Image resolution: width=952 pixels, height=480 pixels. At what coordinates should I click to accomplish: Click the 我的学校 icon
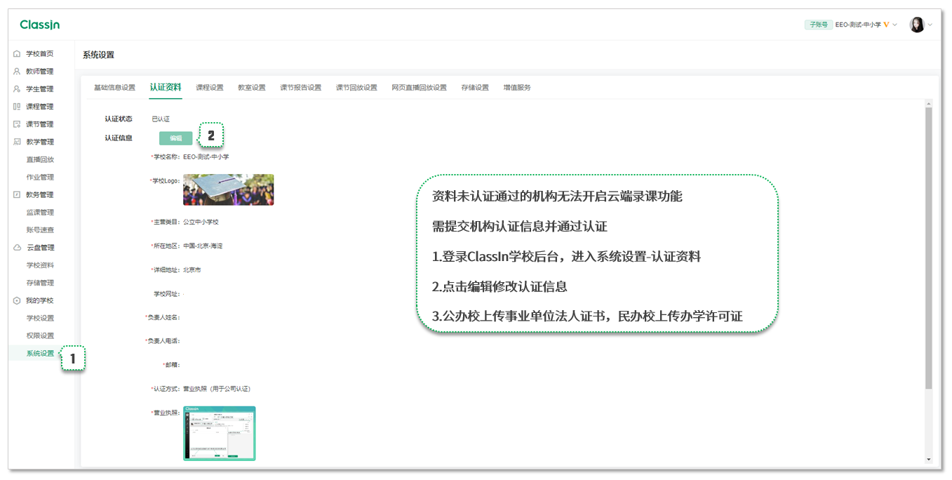tap(17, 300)
